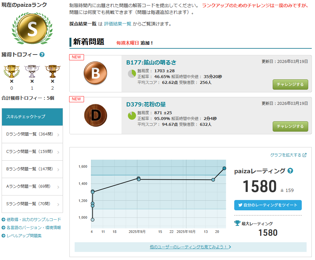Open Sランク問題一覧 (70問)
Image resolution: width=315 pixels, height=260 pixels.
pyautogui.click(x=32, y=204)
